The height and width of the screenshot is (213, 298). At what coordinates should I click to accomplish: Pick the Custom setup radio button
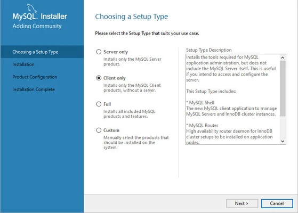click(x=99, y=130)
